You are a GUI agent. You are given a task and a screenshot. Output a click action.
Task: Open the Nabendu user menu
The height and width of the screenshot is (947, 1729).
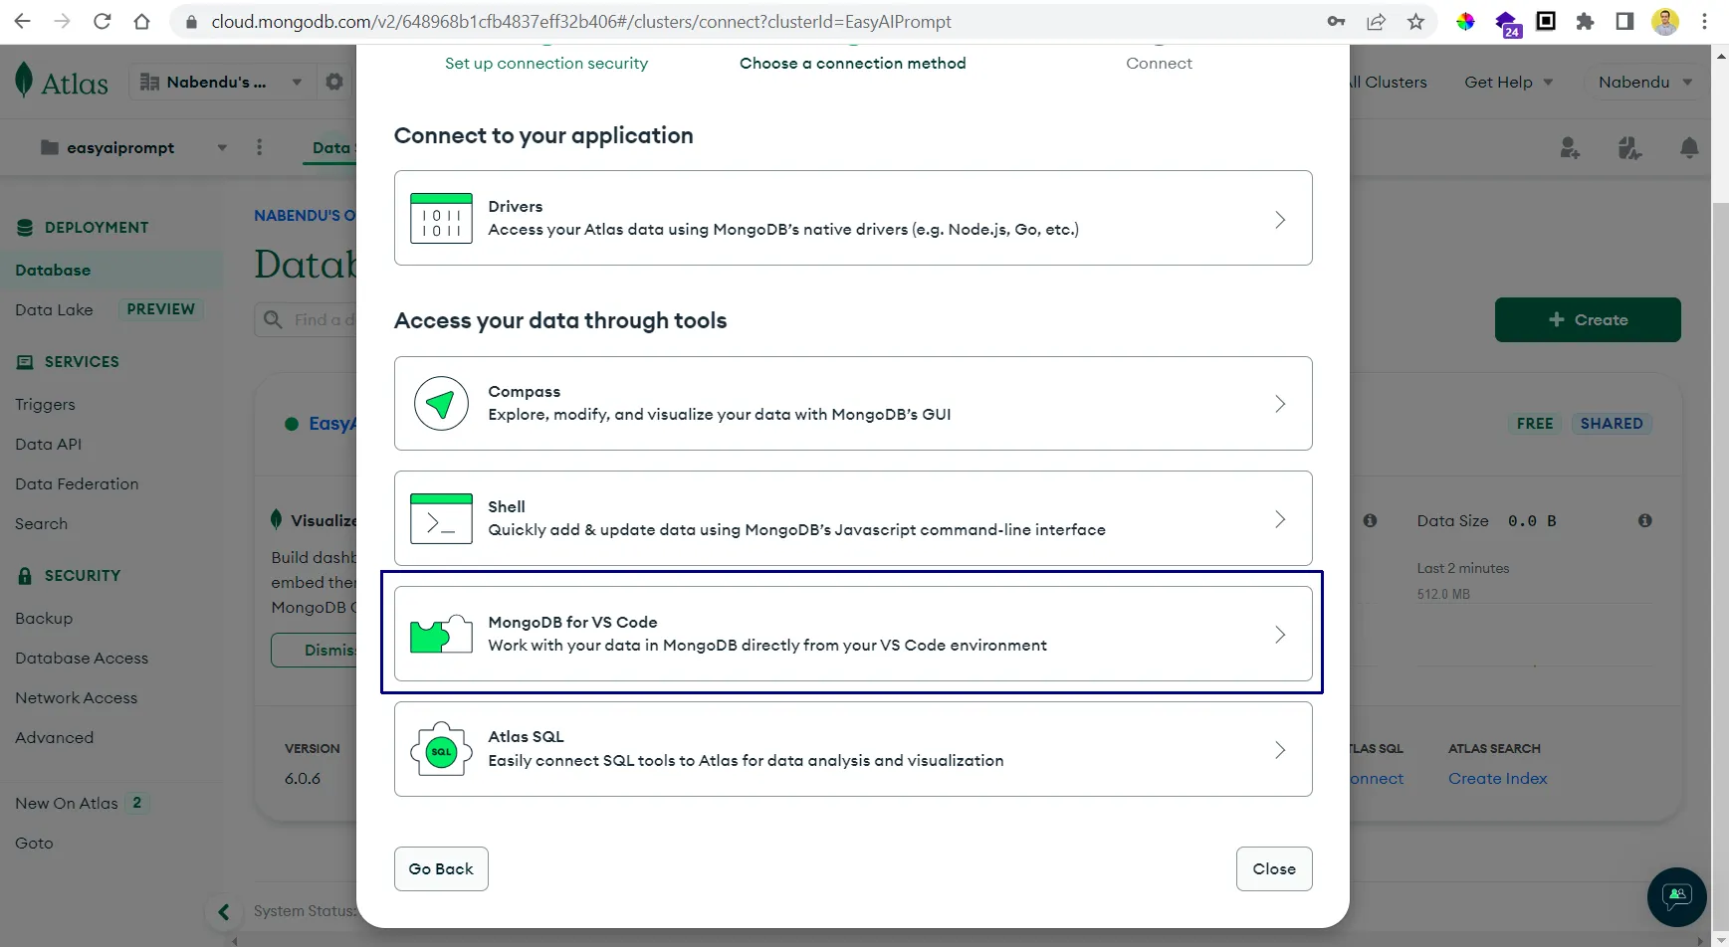click(x=1644, y=82)
